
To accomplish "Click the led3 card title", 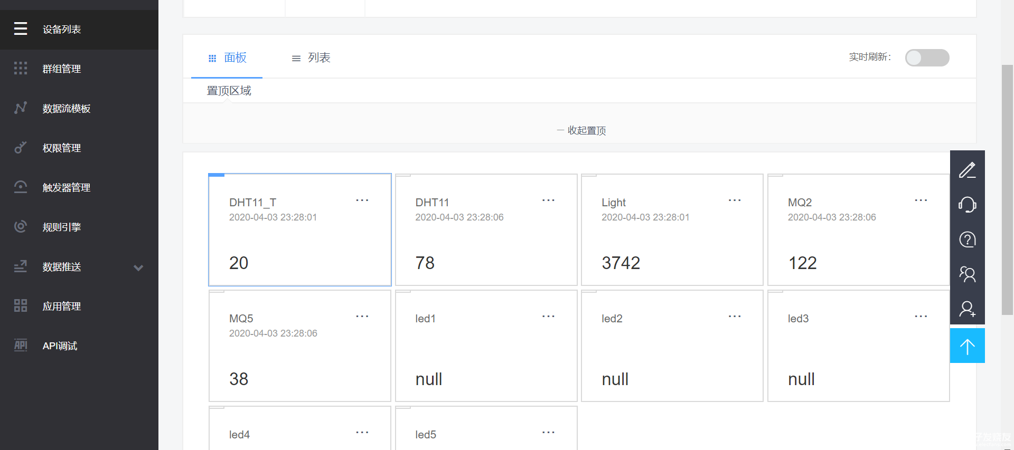I will 799,319.
